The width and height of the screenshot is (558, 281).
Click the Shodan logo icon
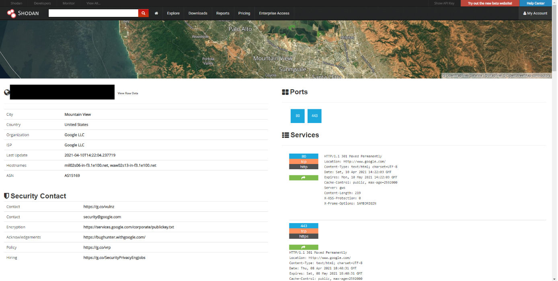pos(12,13)
